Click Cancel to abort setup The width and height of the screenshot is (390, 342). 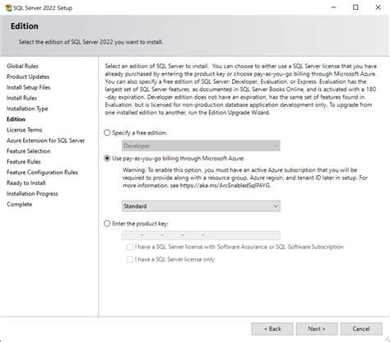point(361,329)
